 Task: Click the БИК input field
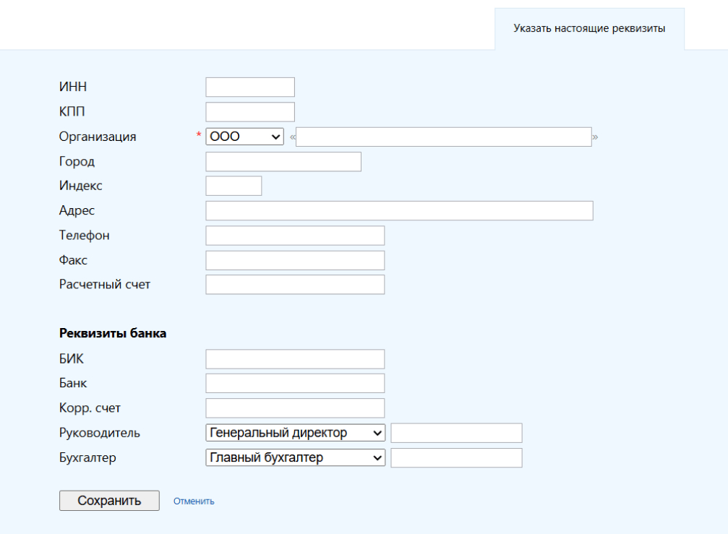[295, 359]
